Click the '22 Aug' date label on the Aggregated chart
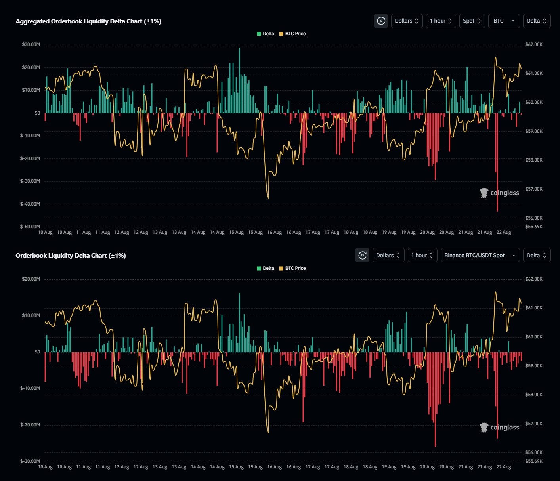Viewport: 560px width, 481px height. pyautogui.click(x=504, y=232)
